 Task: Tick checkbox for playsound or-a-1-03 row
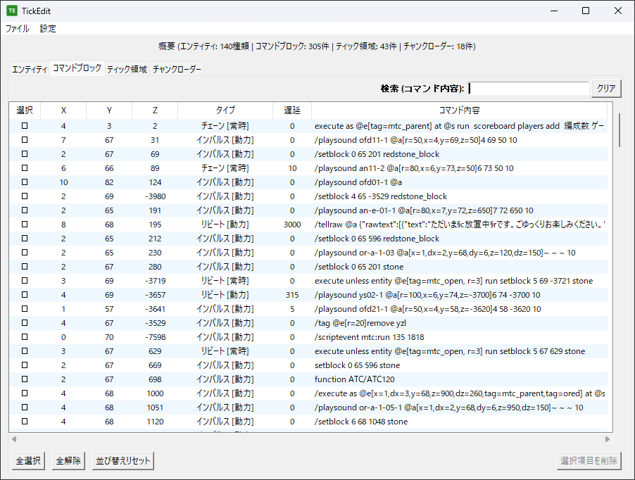coord(25,253)
